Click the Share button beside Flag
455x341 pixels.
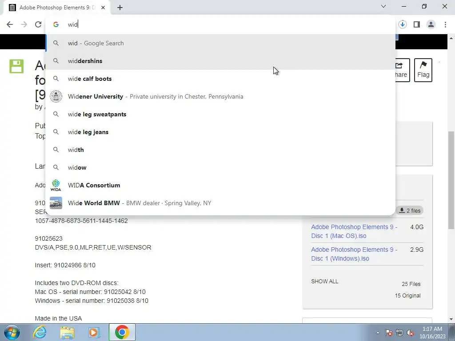click(403, 70)
